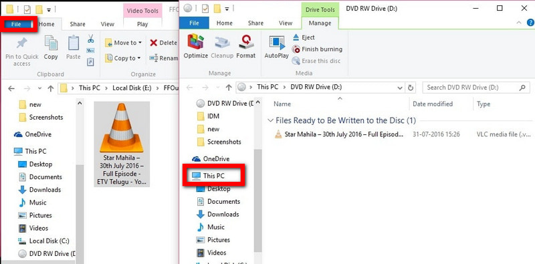Click Up arrow in left window
This screenshot has height=264, width=535.
[51, 88]
